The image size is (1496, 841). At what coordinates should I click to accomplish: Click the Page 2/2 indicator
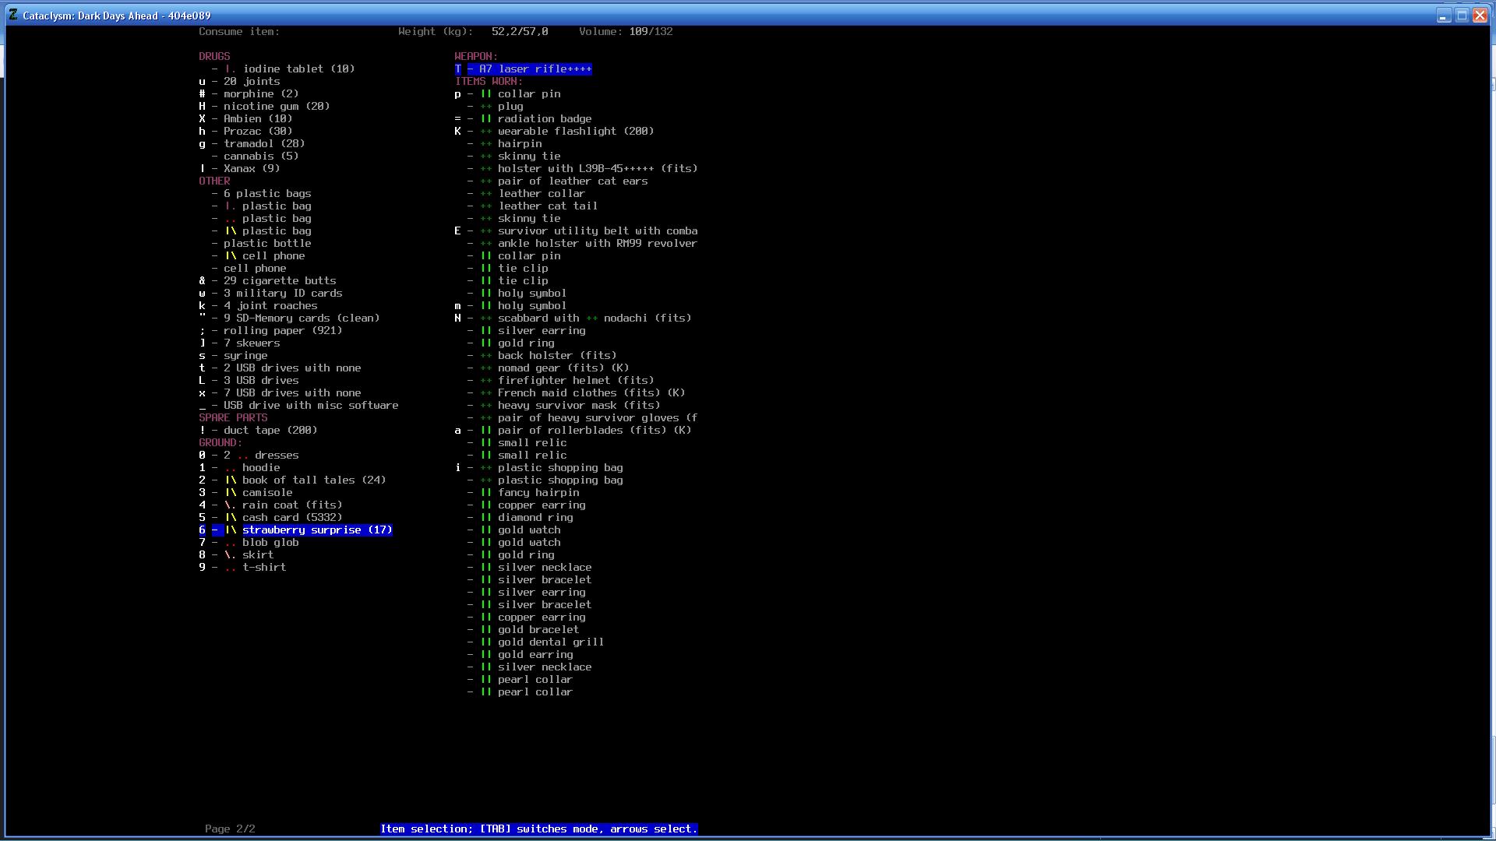pos(230,829)
